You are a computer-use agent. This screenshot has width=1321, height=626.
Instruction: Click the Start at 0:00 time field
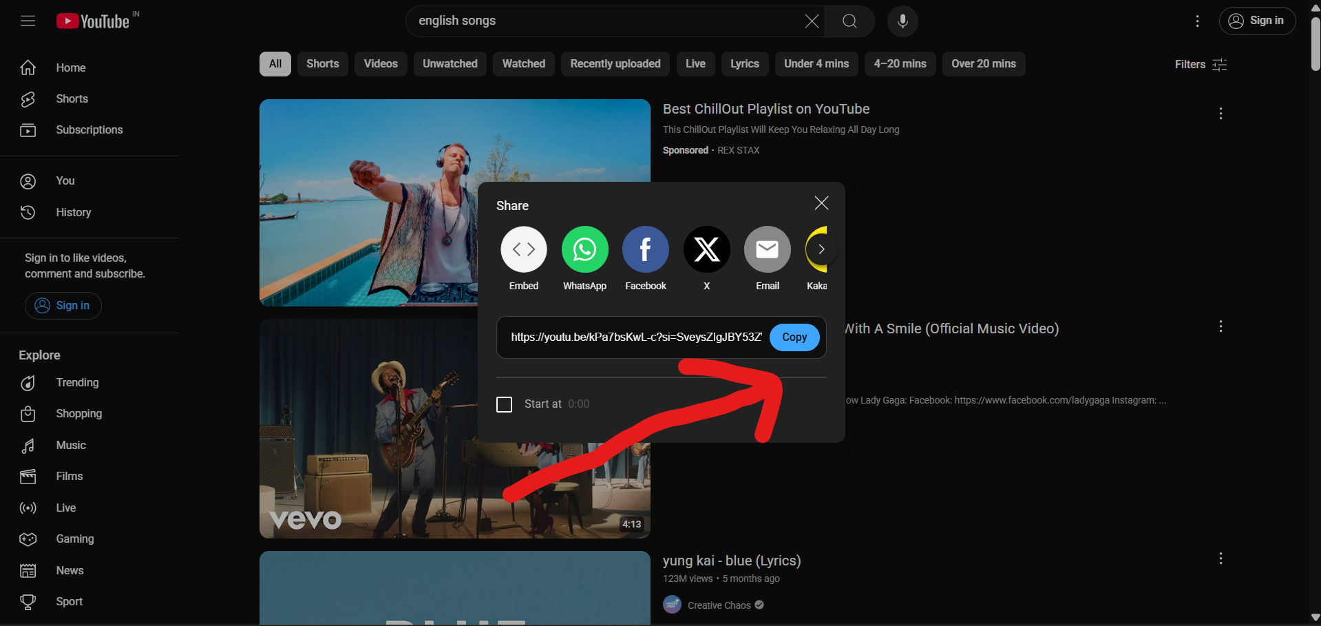coord(578,404)
